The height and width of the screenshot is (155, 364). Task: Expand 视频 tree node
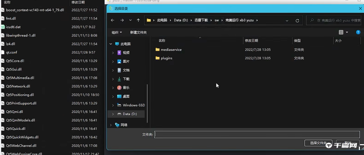point(113,53)
